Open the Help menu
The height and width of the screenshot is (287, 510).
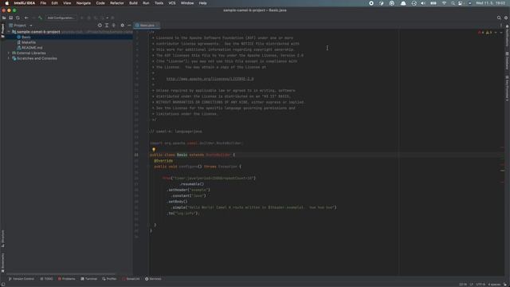coord(203,3)
